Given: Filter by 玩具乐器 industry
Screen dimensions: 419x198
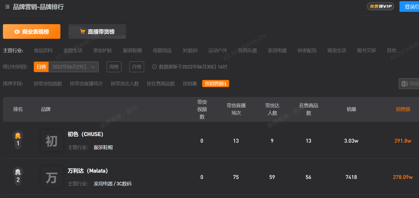Looking at the screenshot, I should (247, 51).
